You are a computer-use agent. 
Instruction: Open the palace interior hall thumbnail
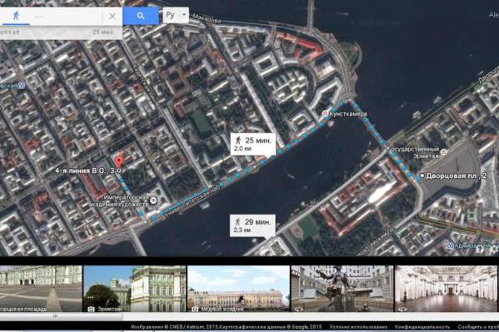tap(446, 289)
